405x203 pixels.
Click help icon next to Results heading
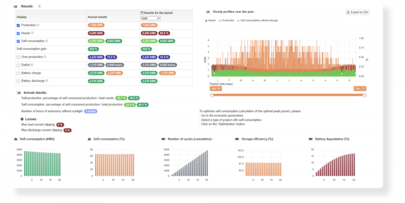click(x=39, y=6)
